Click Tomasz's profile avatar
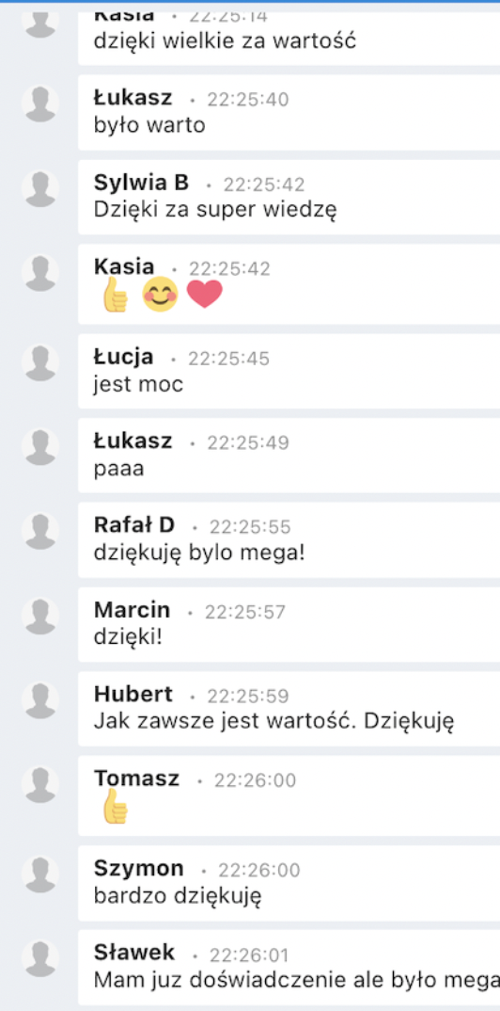This screenshot has width=500, height=1011. pyautogui.click(x=40, y=784)
